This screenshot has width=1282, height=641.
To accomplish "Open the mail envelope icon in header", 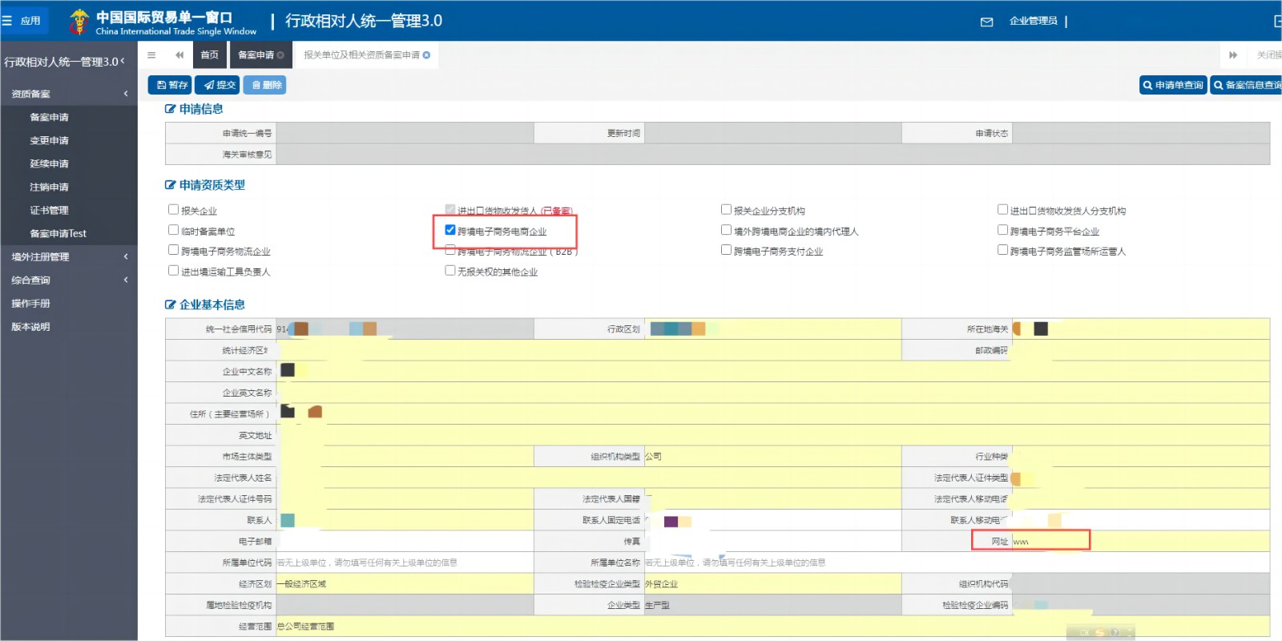I will 986,22.
